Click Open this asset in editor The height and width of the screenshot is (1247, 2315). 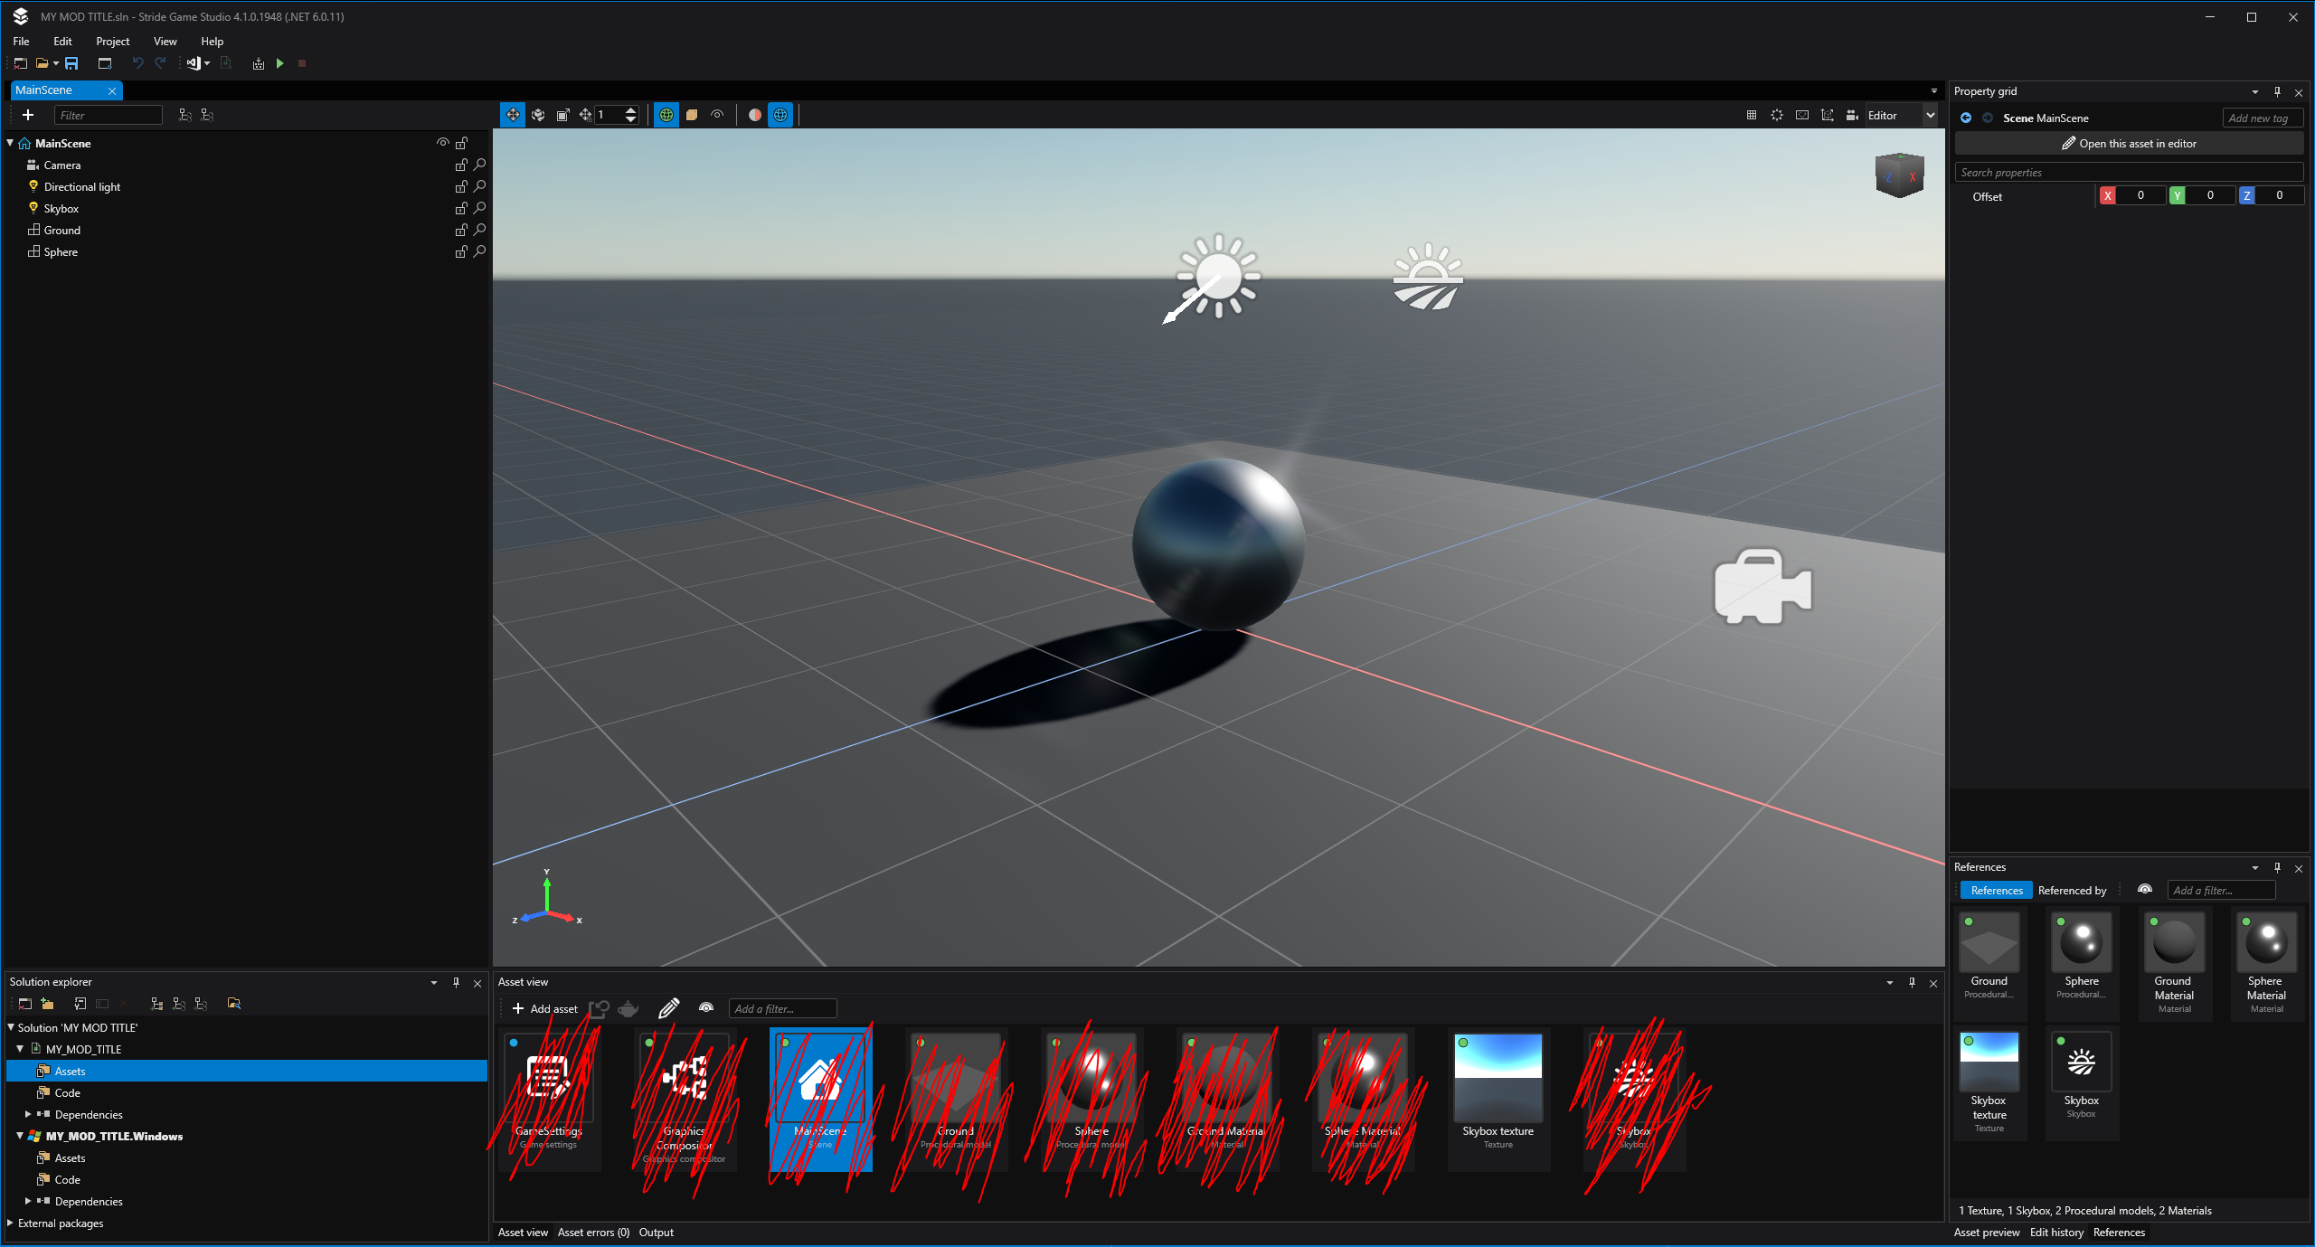pyautogui.click(x=2129, y=143)
